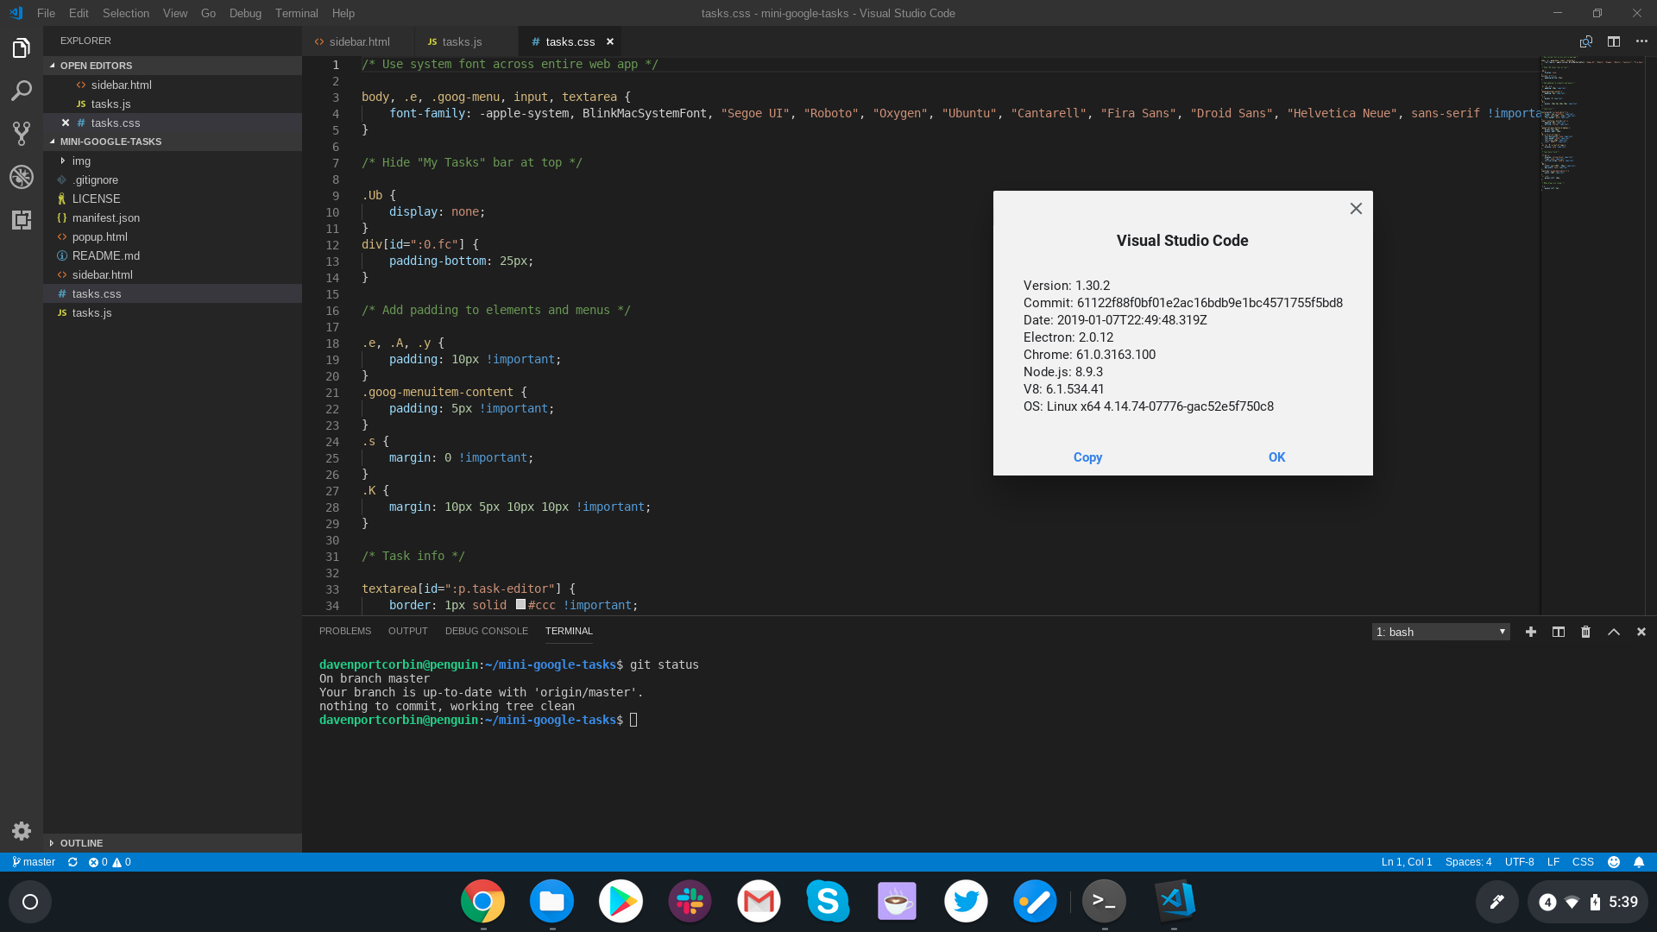The width and height of the screenshot is (1657, 932).
Task: Click OK to dismiss the About dialog
Action: click(x=1276, y=457)
